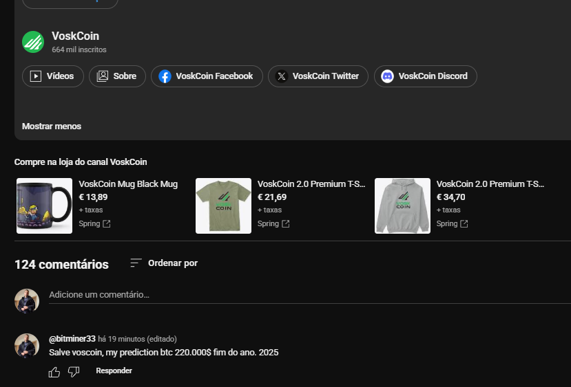Open the green VoskCoin T-shirt thumbnail
571x387 pixels.
click(x=223, y=206)
